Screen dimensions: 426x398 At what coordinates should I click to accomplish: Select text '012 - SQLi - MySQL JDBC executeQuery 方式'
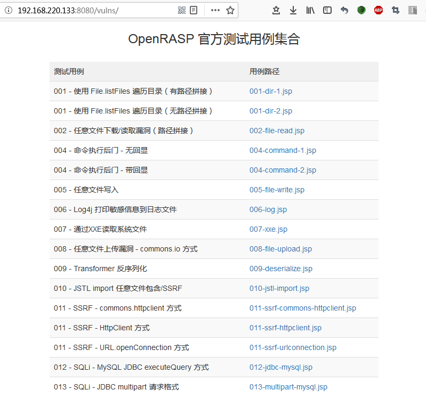[131, 367]
